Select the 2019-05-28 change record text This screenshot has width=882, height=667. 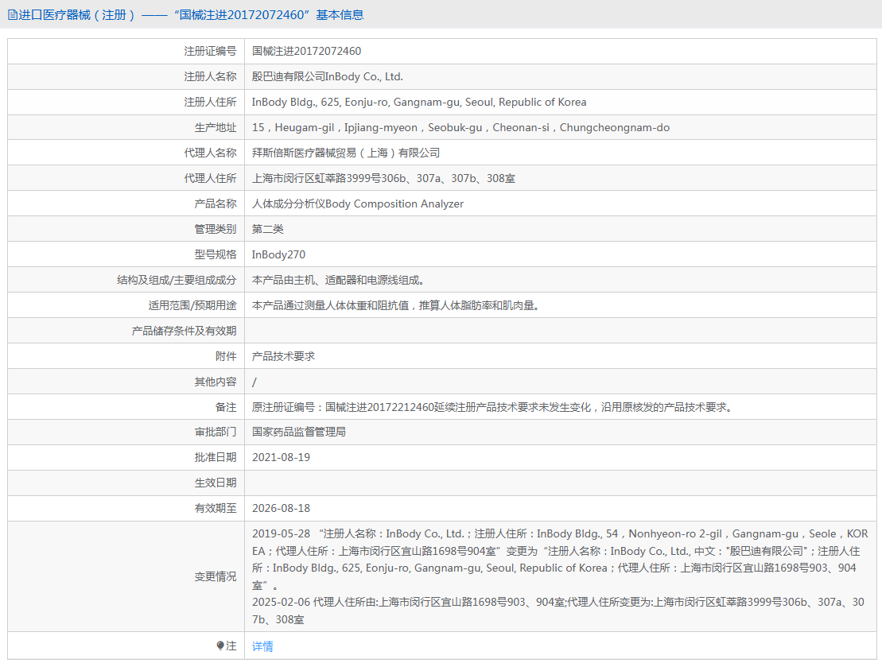(x=560, y=560)
